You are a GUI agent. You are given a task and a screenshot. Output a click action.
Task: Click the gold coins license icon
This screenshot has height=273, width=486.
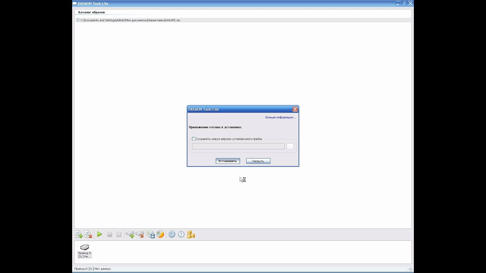tap(191, 234)
